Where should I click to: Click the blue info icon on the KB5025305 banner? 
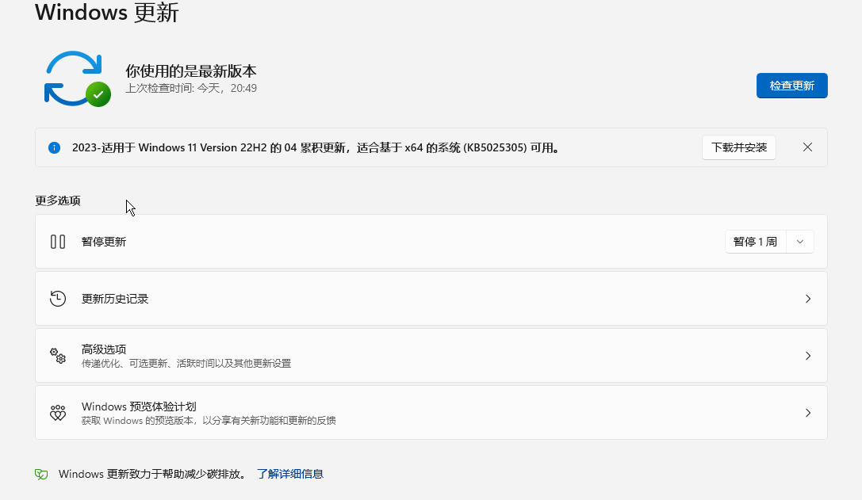point(54,147)
